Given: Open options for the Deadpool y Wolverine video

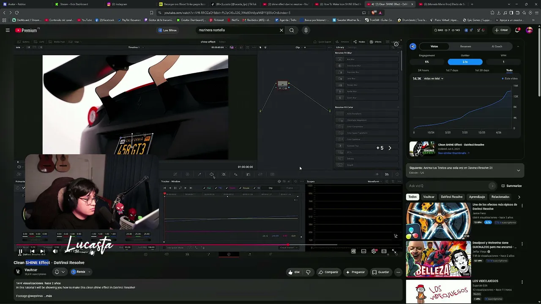Looking at the screenshot, I should [x=522, y=244].
